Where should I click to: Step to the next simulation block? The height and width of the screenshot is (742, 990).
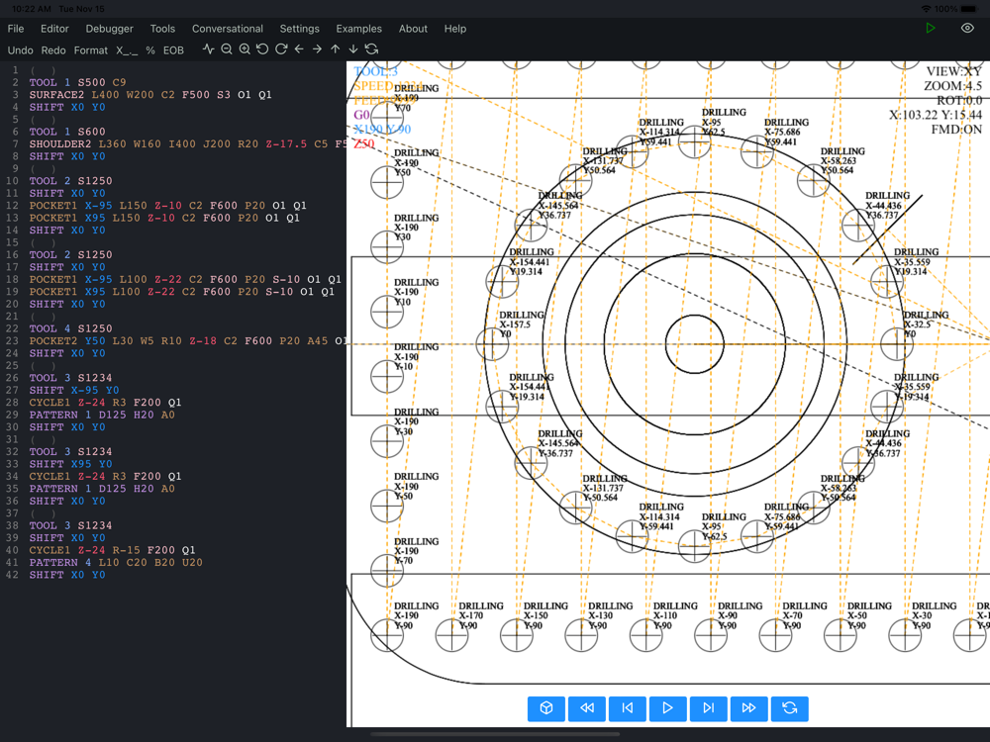(708, 708)
